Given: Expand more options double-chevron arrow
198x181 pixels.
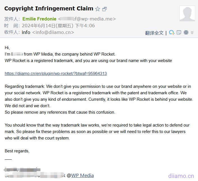Looking at the screenshot, I should coord(192,33).
